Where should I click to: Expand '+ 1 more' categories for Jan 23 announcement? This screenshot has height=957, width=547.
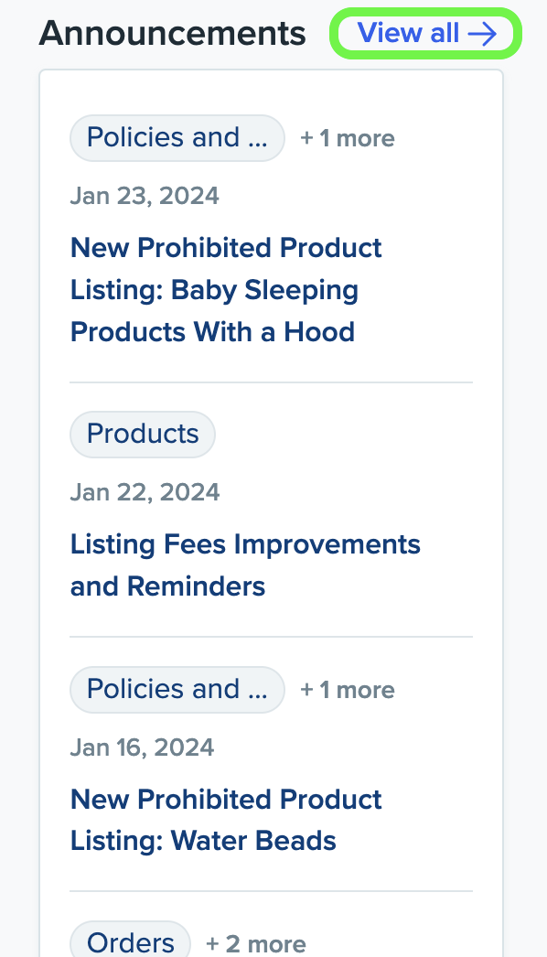click(x=347, y=137)
